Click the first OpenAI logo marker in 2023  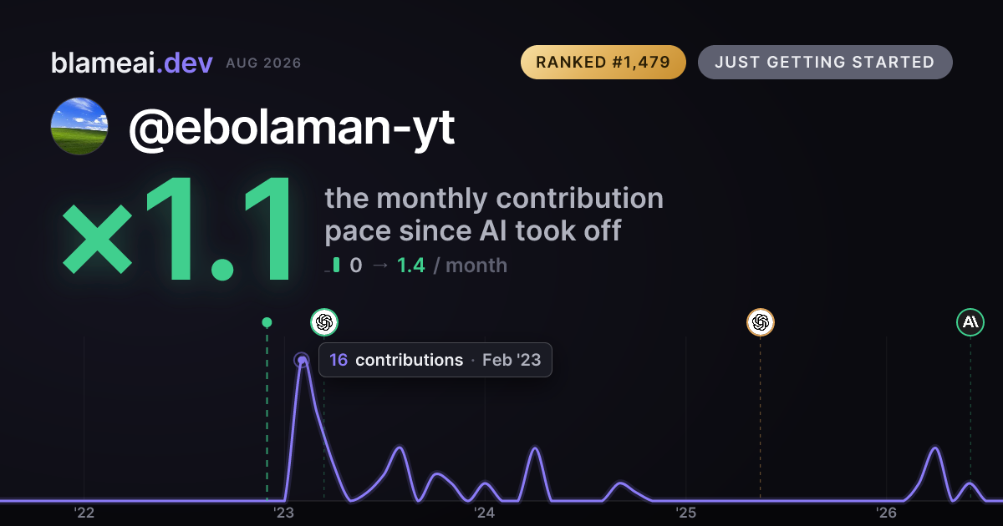(324, 322)
